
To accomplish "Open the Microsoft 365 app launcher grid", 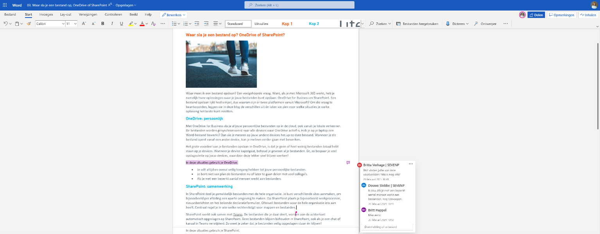I will 5,5.
